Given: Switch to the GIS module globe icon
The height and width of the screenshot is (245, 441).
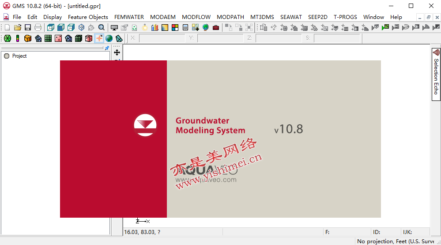Looking at the screenshot, I should [x=109, y=38].
